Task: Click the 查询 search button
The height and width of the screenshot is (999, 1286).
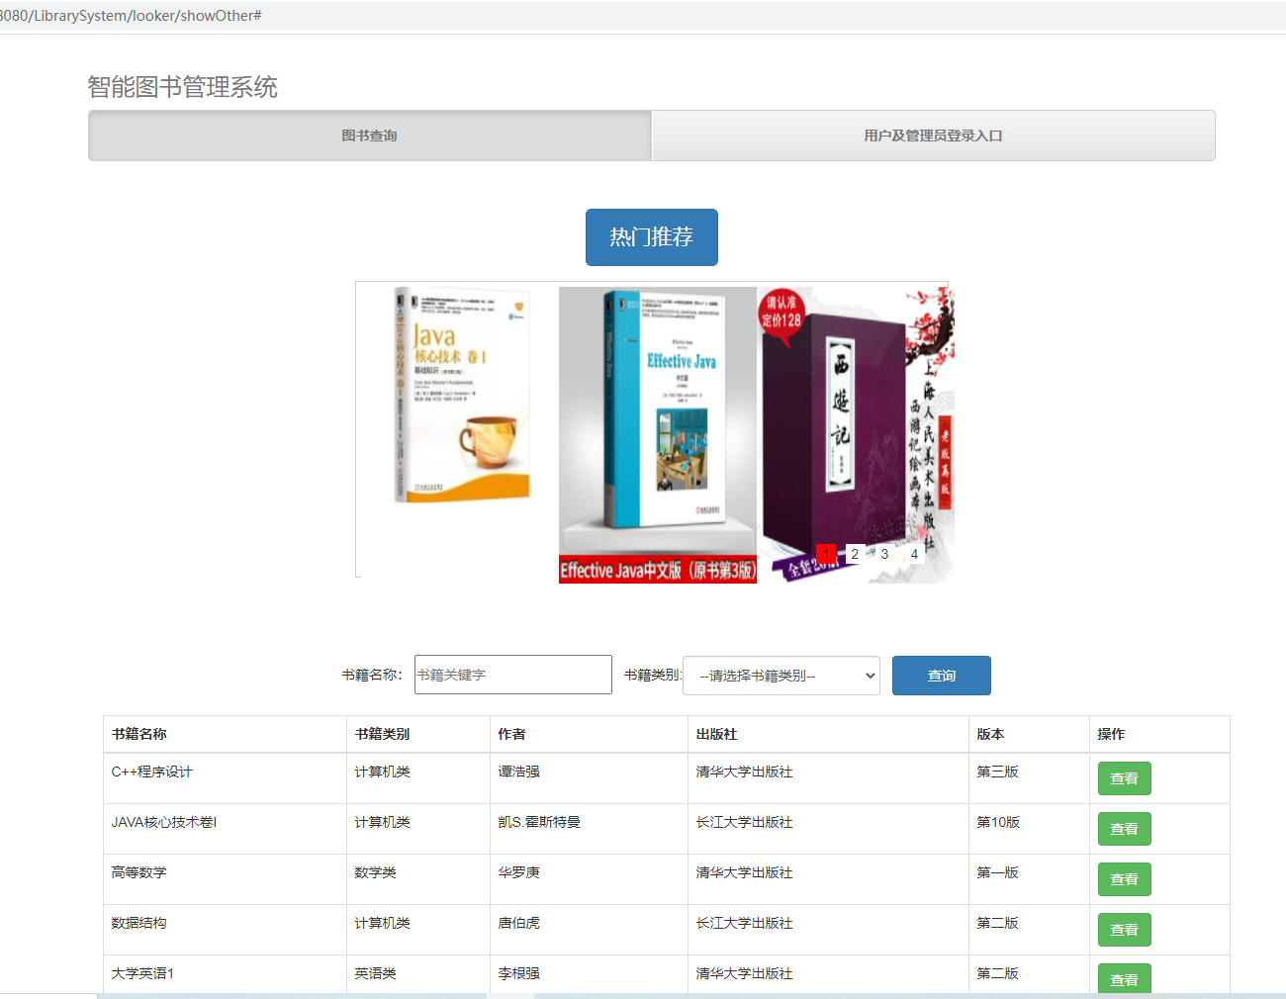Action: tap(941, 676)
